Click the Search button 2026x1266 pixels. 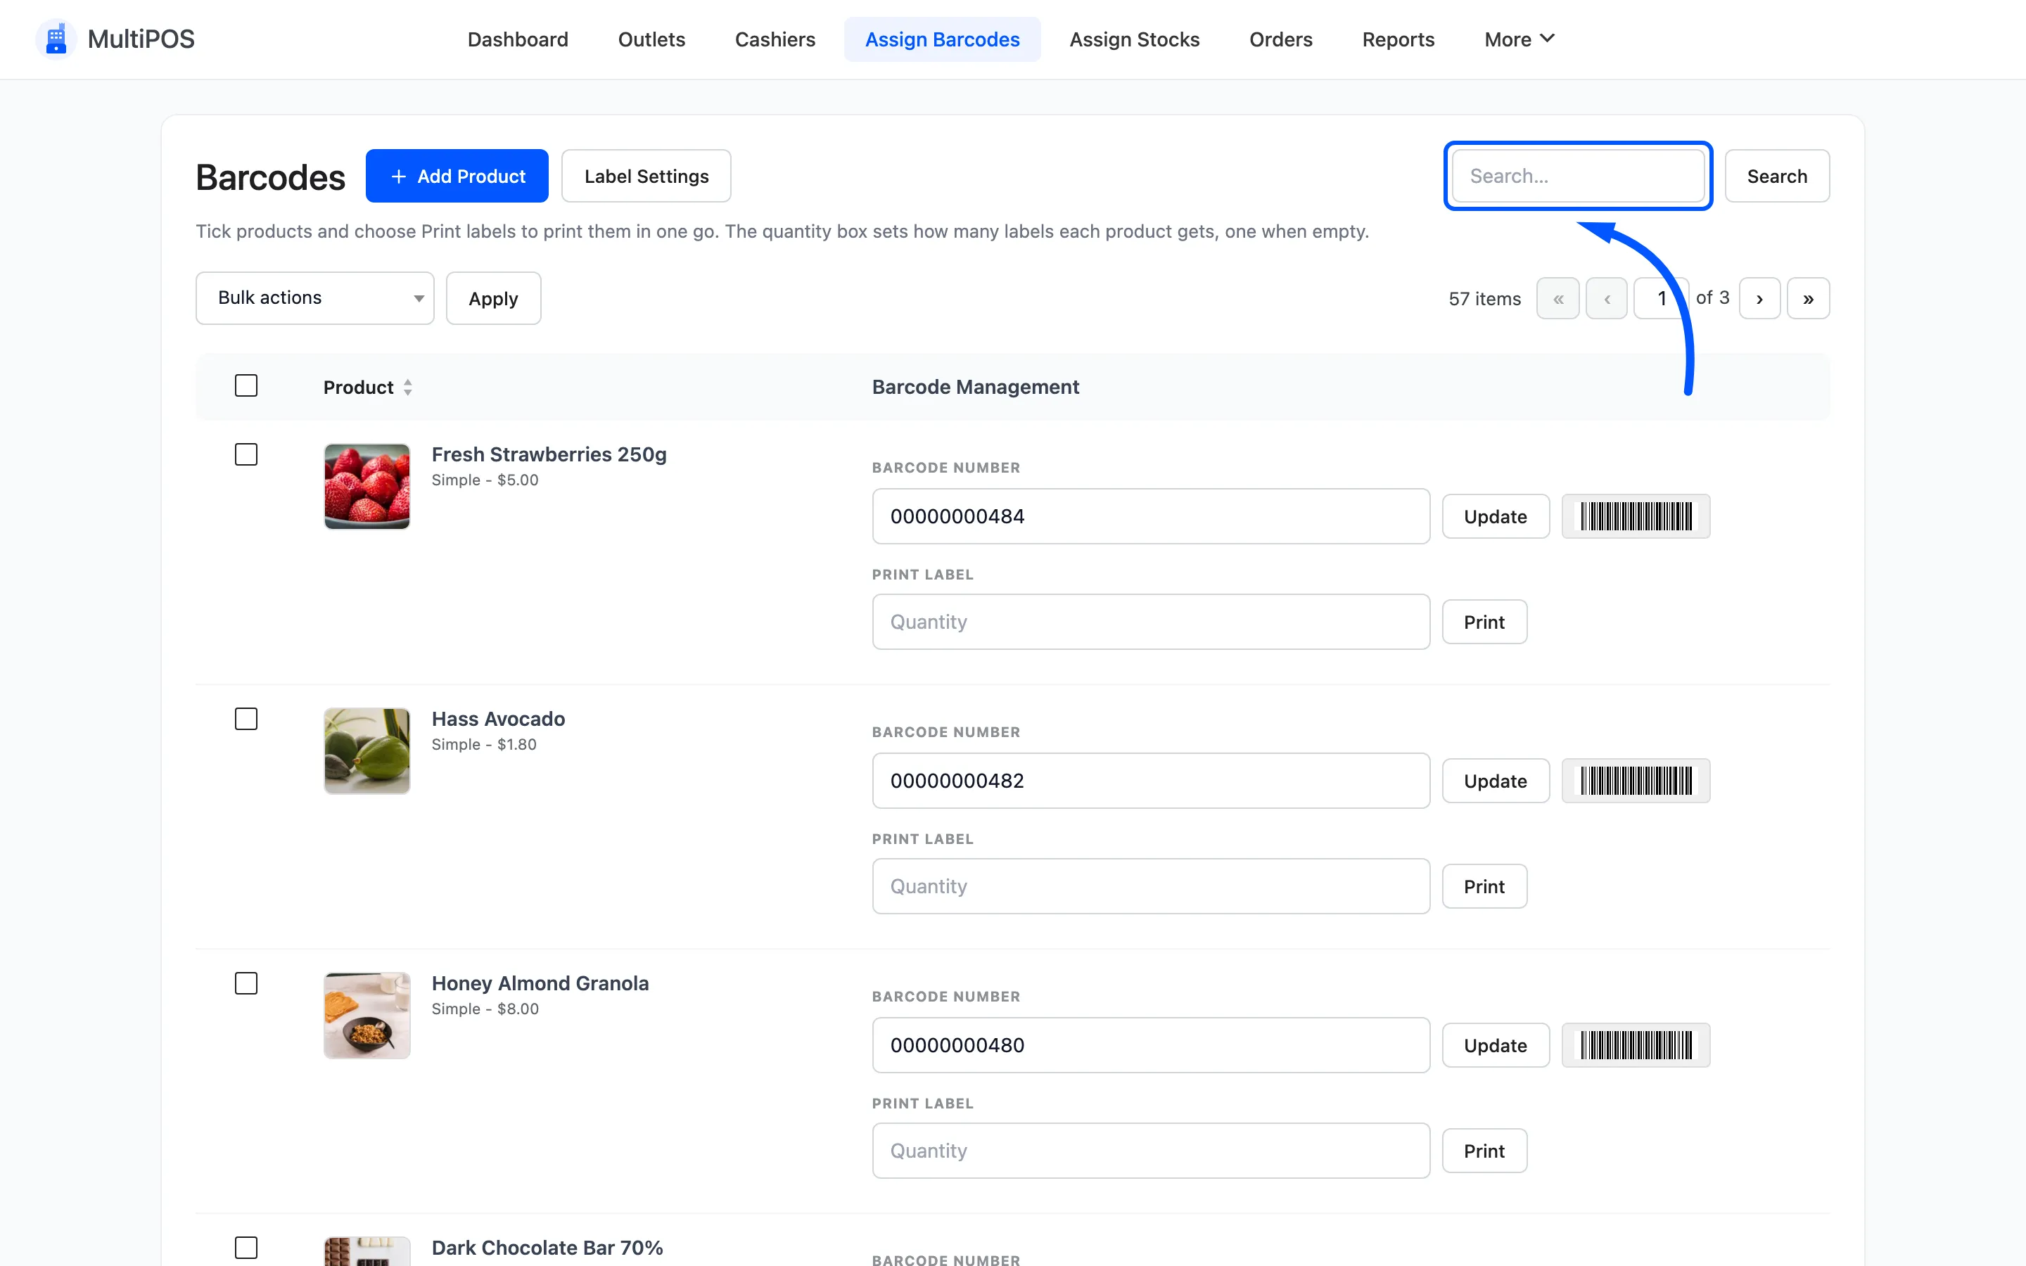pos(1776,176)
